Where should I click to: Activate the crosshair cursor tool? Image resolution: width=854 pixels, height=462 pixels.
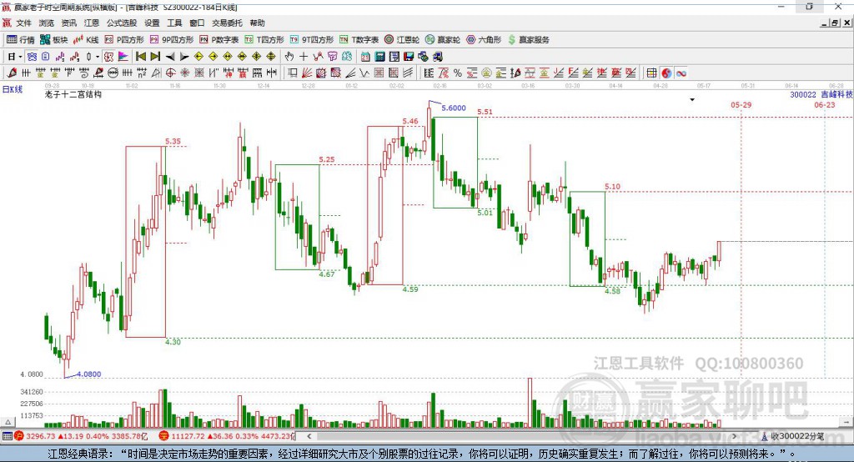tap(304, 56)
